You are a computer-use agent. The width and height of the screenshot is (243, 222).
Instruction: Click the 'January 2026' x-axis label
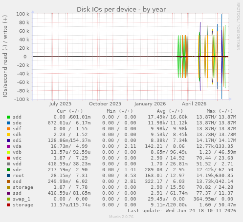150,104
